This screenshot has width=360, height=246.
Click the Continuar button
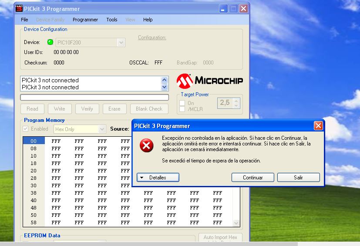253,177
